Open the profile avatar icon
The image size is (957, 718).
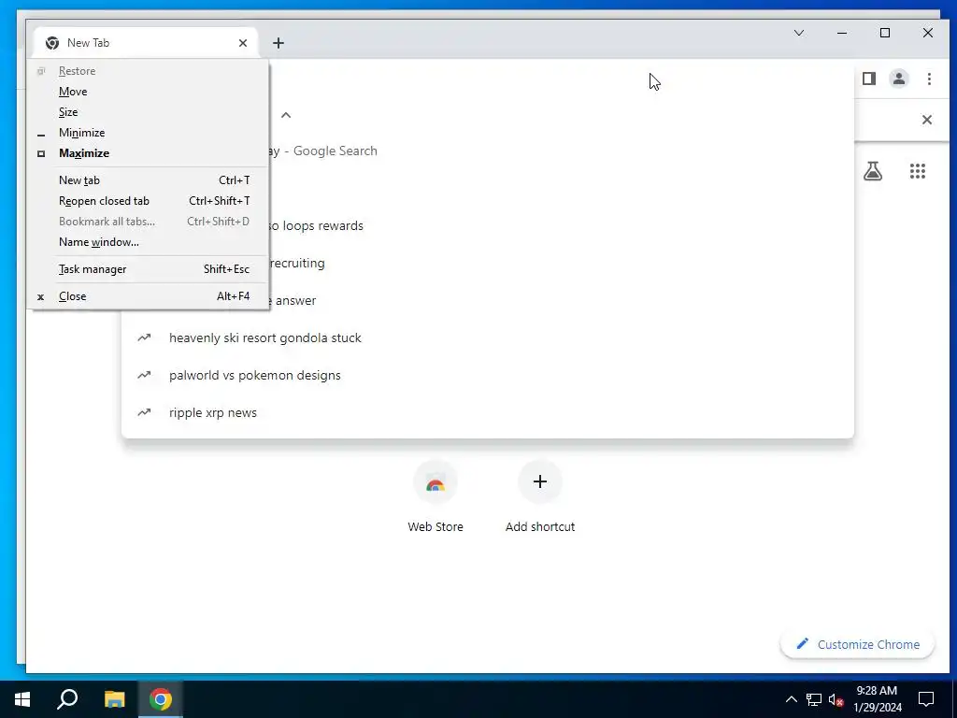coord(898,79)
